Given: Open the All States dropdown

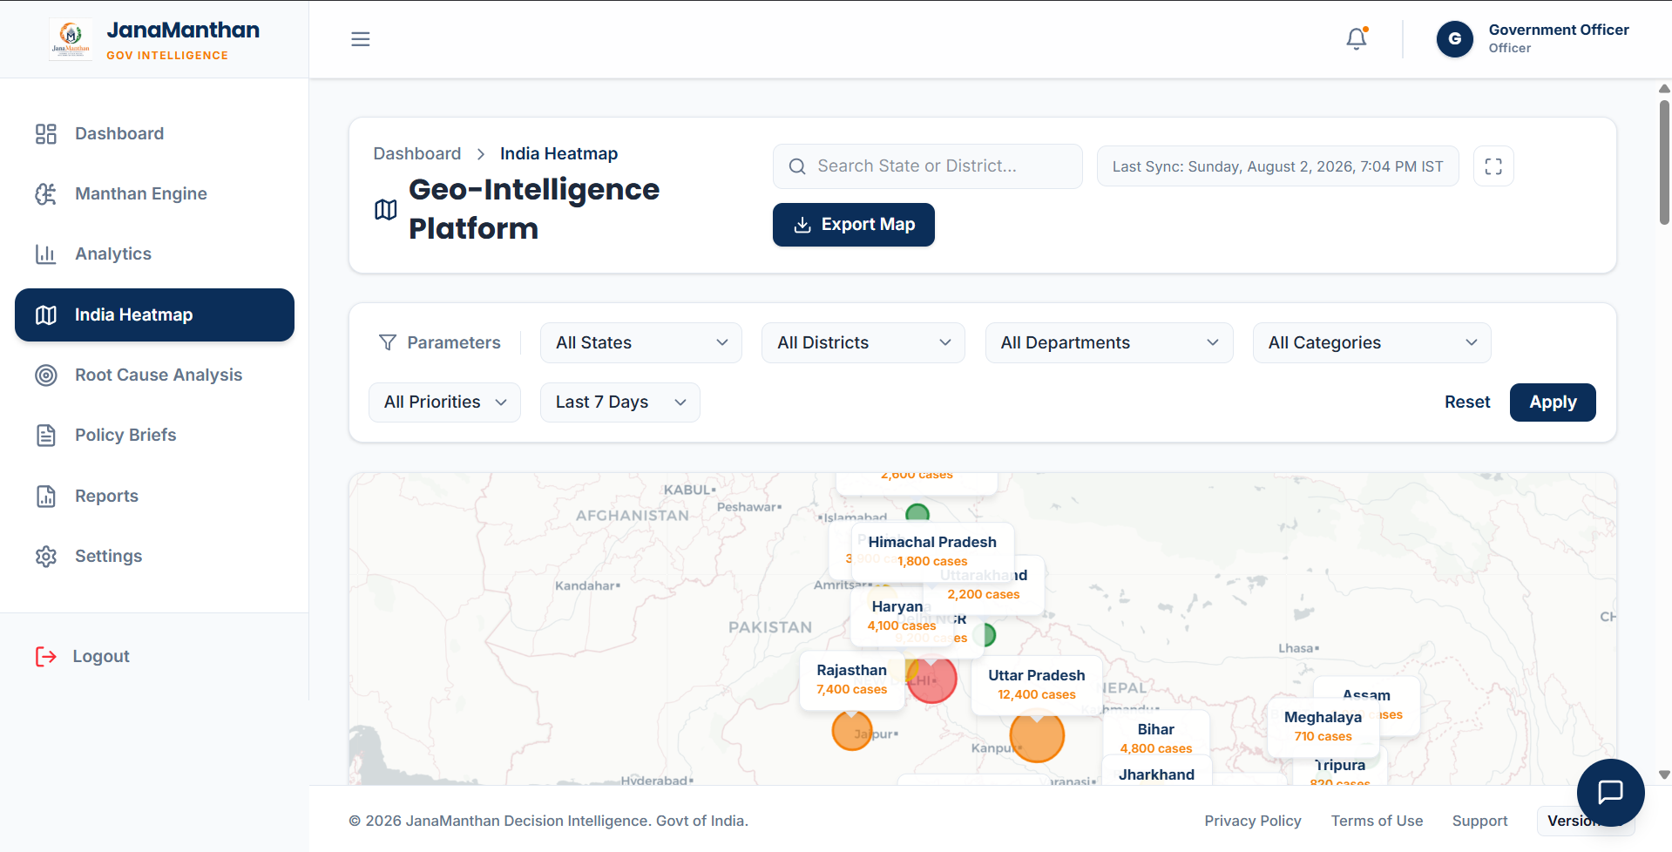Looking at the screenshot, I should [x=641, y=343].
